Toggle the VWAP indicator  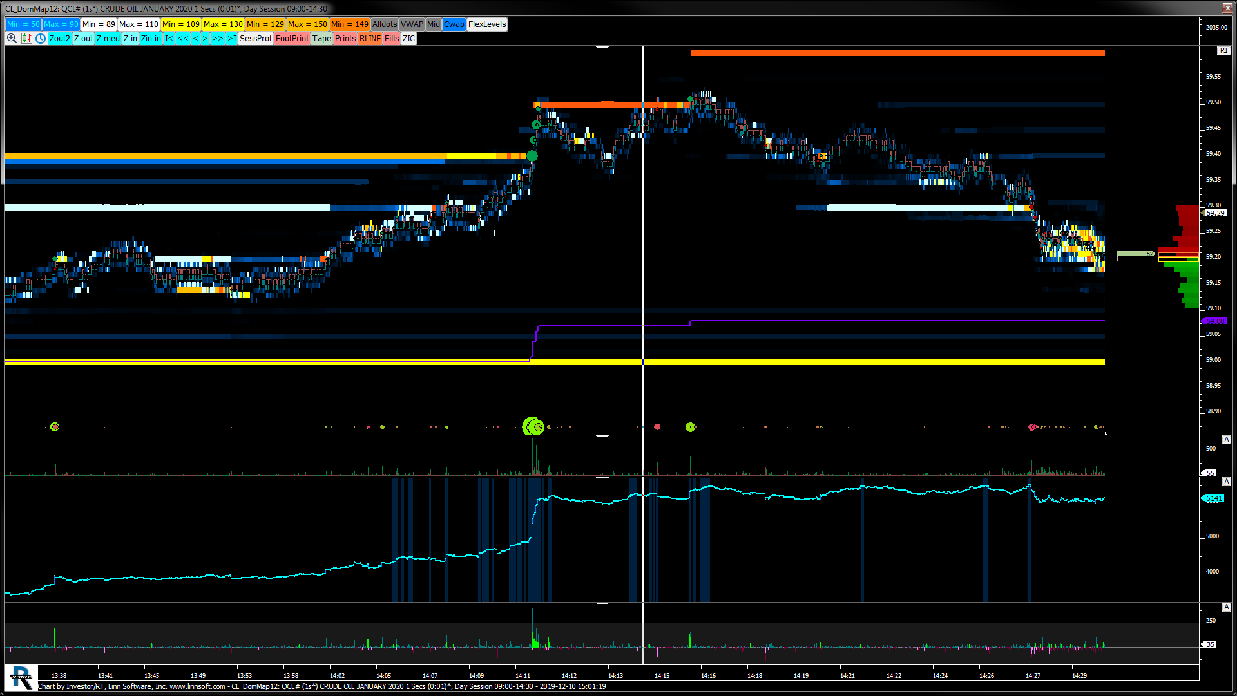pyautogui.click(x=412, y=24)
